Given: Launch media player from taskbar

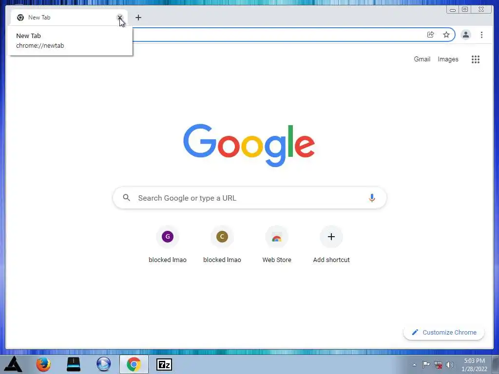Looking at the screenshot, I should point(103,364).
